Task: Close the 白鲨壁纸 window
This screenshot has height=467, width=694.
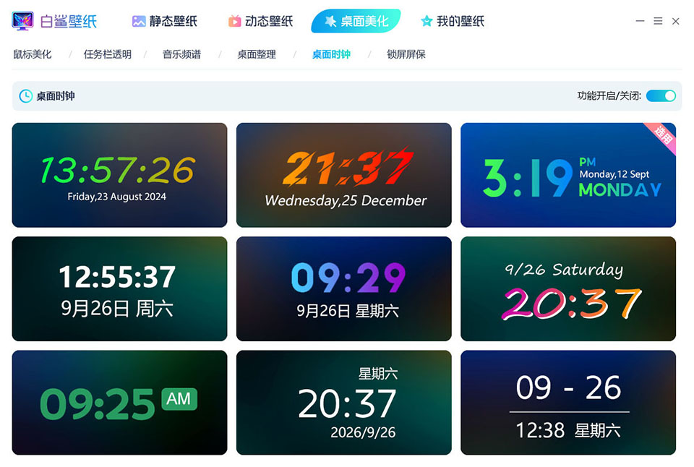Action: [x=675, y=21]
